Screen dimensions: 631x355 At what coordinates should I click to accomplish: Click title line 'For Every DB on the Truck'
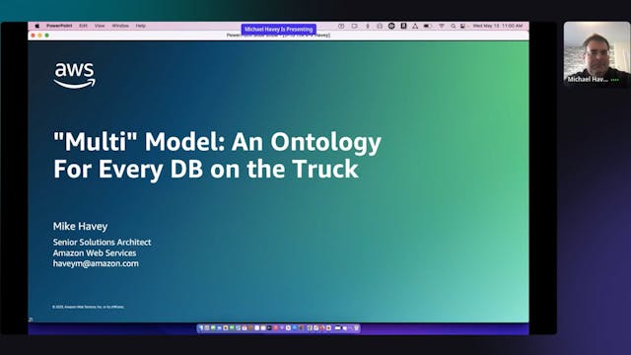[x=206, y=169]
